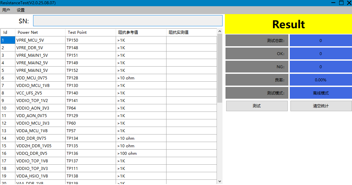Open the 设置 menu

(x=20, y=10)
